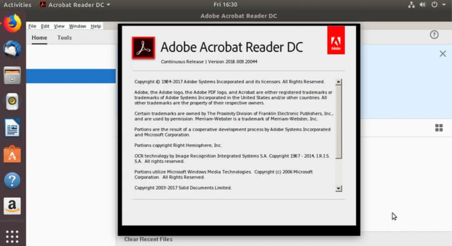This screenshot has width=452, height=246.
Task: Launch LibreOffice Writer from the dock
Action: pos(12,128)
